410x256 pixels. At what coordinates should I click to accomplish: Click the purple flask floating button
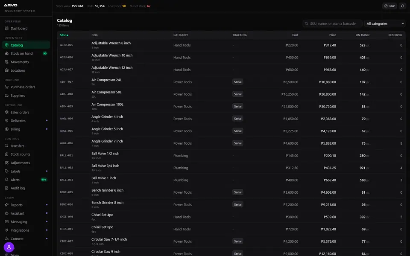(9, 247)
